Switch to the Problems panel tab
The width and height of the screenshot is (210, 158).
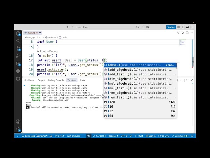pos(29,80)
